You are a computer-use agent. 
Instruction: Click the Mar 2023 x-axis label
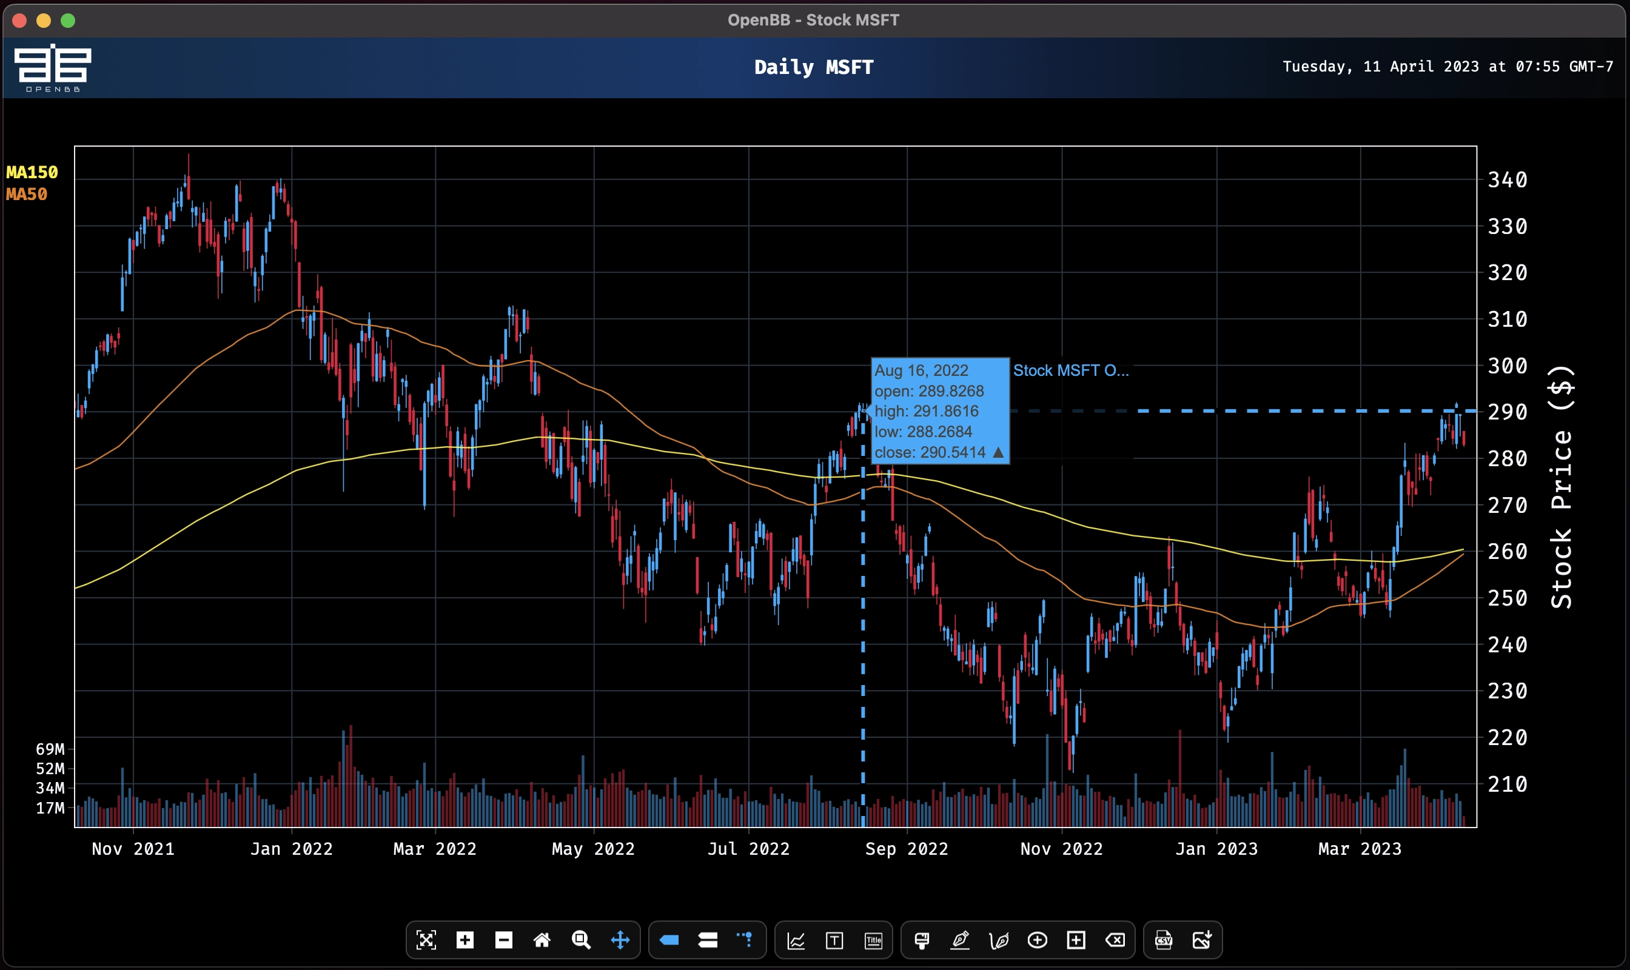(1360, 849)
